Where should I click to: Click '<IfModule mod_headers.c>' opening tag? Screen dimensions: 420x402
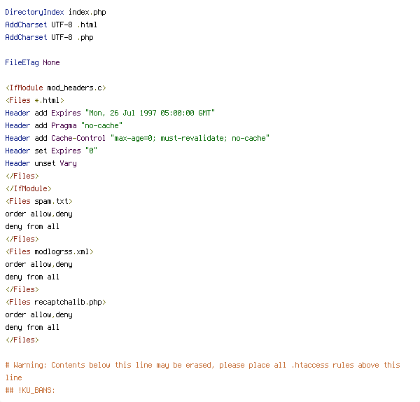click(56, 88)
